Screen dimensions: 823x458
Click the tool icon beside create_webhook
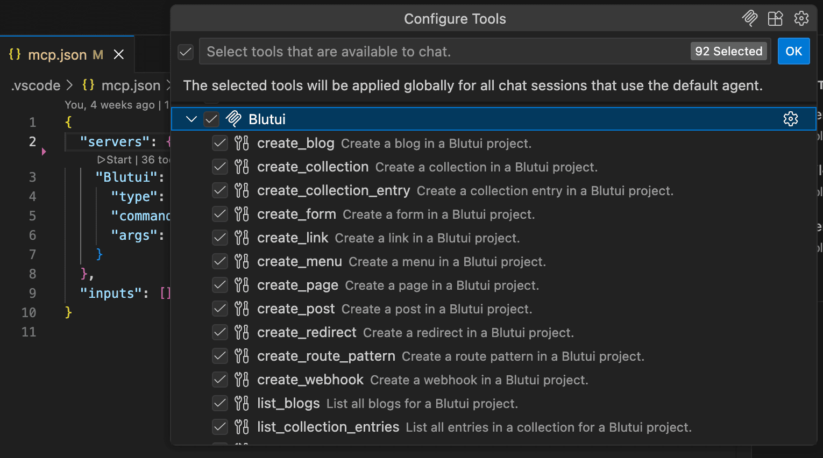[x=242, y=380]
